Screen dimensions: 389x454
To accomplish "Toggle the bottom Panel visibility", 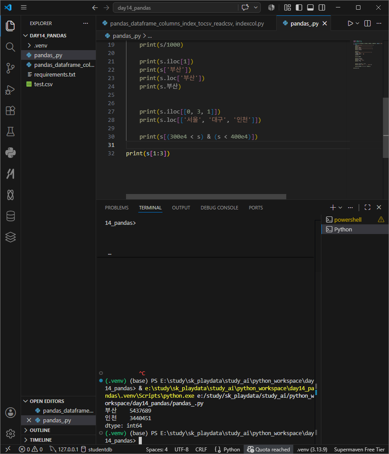I will point(310,7).
